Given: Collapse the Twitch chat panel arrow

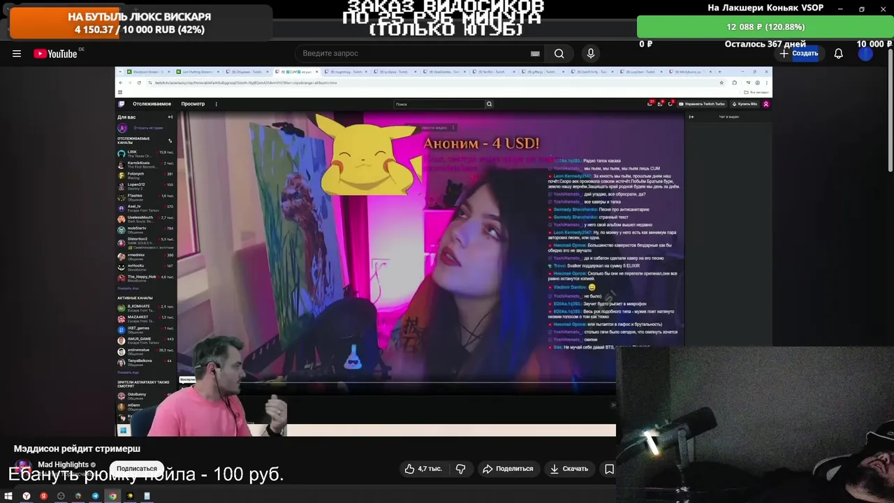Looking at the screenshot, I should coord(691,117).
